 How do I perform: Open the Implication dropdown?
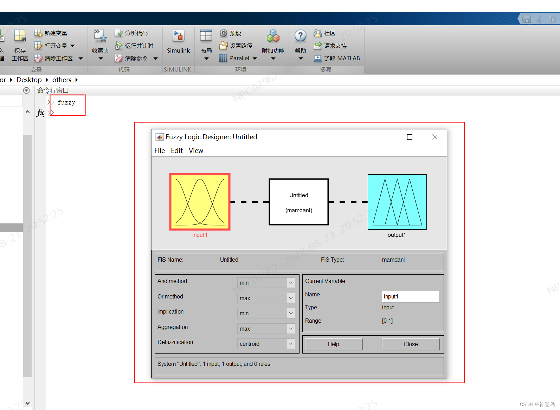(266, 313)
